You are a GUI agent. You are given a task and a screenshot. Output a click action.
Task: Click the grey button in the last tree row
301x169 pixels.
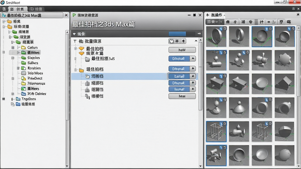click(182, 96)
